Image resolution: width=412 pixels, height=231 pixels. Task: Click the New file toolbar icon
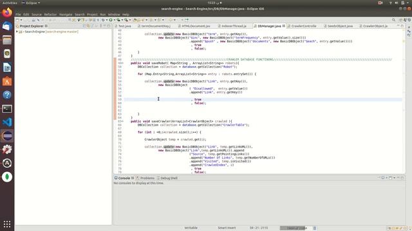[x=17, y=20]
